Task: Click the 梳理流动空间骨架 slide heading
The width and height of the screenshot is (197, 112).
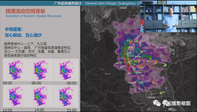Action: click(x=25, y=11)
